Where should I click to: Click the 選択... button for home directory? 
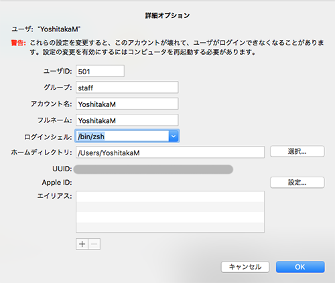click(x=297, y=152)
